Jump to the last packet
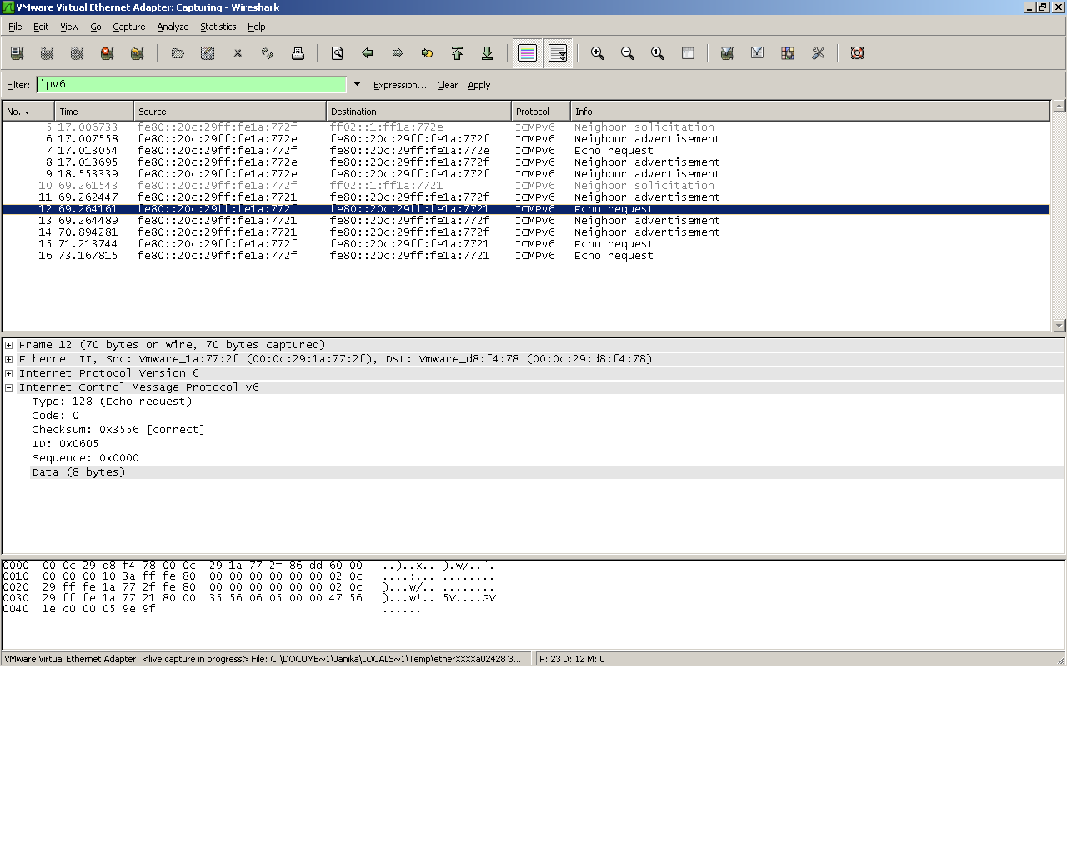 (488, 53)
